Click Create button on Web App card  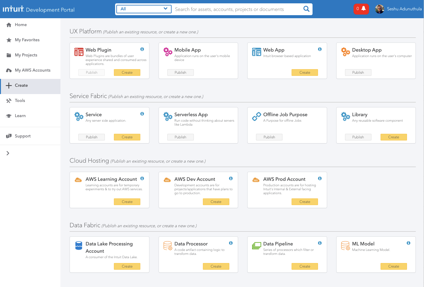tap(305, 73)
